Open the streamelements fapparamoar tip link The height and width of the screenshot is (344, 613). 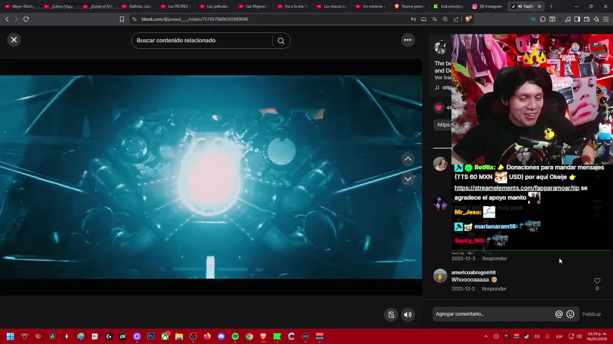517,188
